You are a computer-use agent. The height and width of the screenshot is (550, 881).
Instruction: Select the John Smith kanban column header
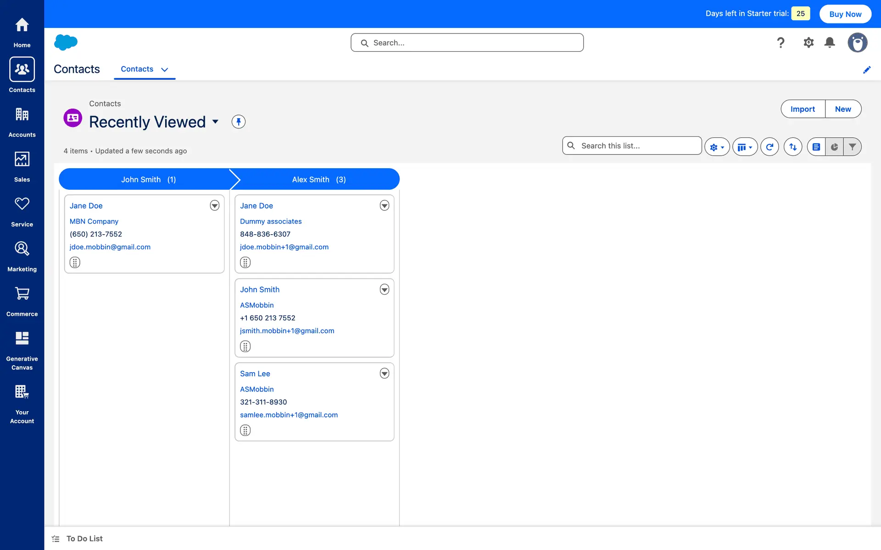coord(148,179)
